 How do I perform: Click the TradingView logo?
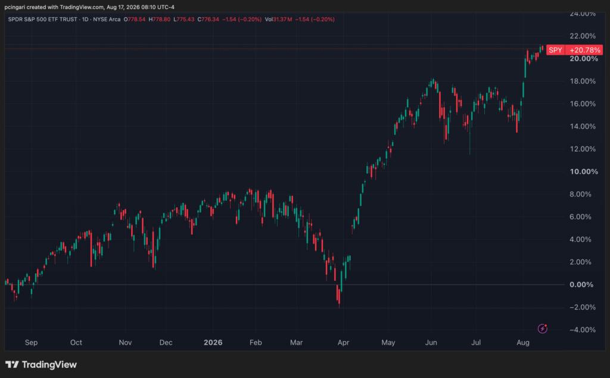pyautogui.click(x=41, y=364)
